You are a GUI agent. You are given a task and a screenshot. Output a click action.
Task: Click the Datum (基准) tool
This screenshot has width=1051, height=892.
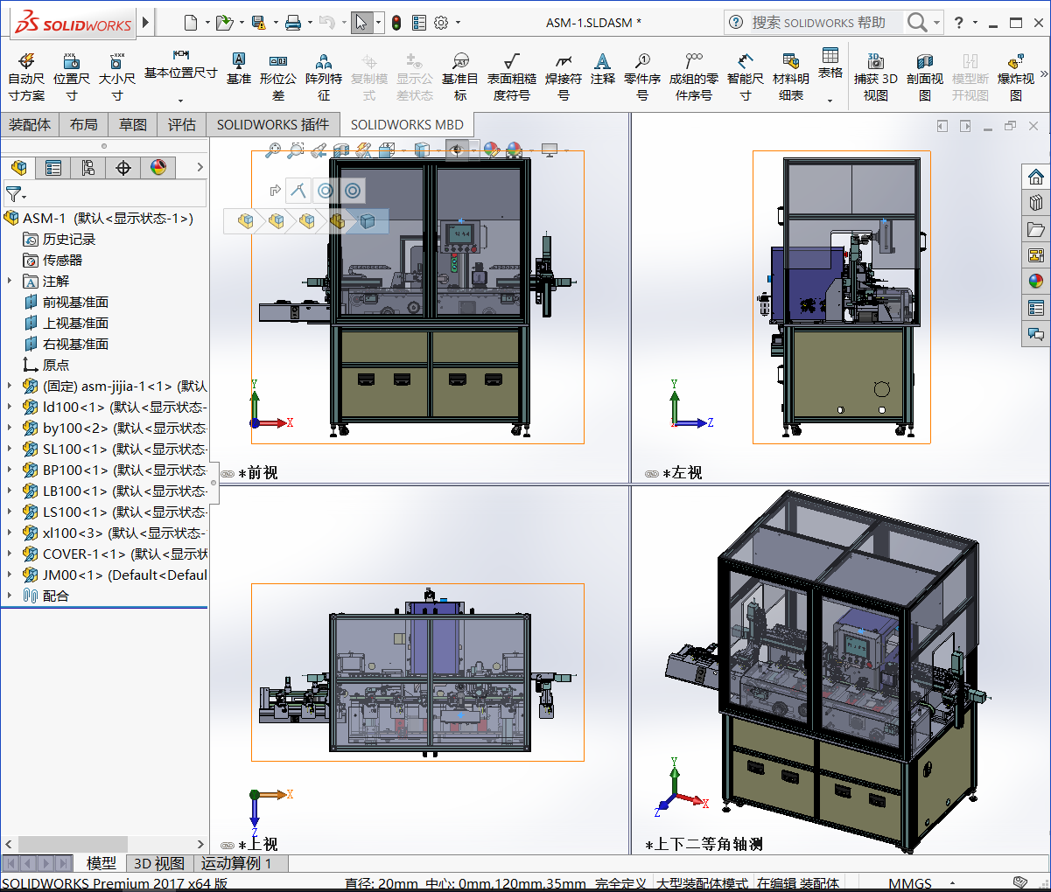pyautogui.click(x=238, y=68)
